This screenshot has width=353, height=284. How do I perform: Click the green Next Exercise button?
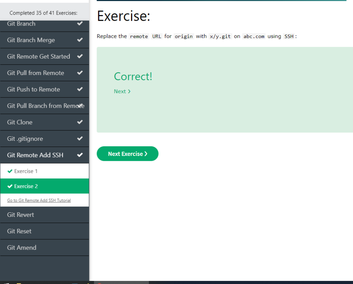coord(128,154)
